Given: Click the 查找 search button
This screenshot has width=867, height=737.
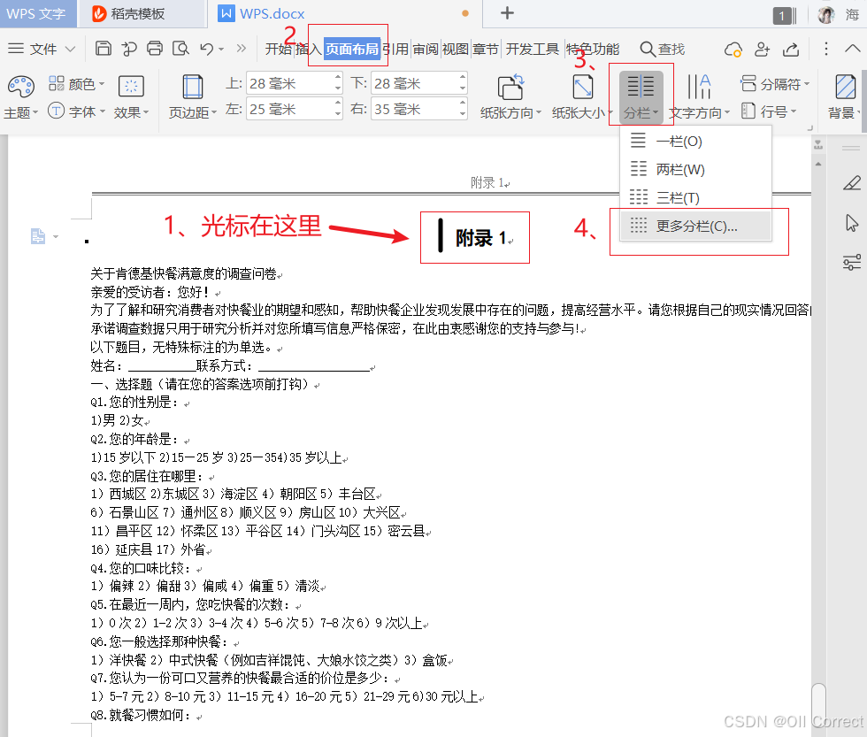Looking at the screenshot, I should 663,50.
